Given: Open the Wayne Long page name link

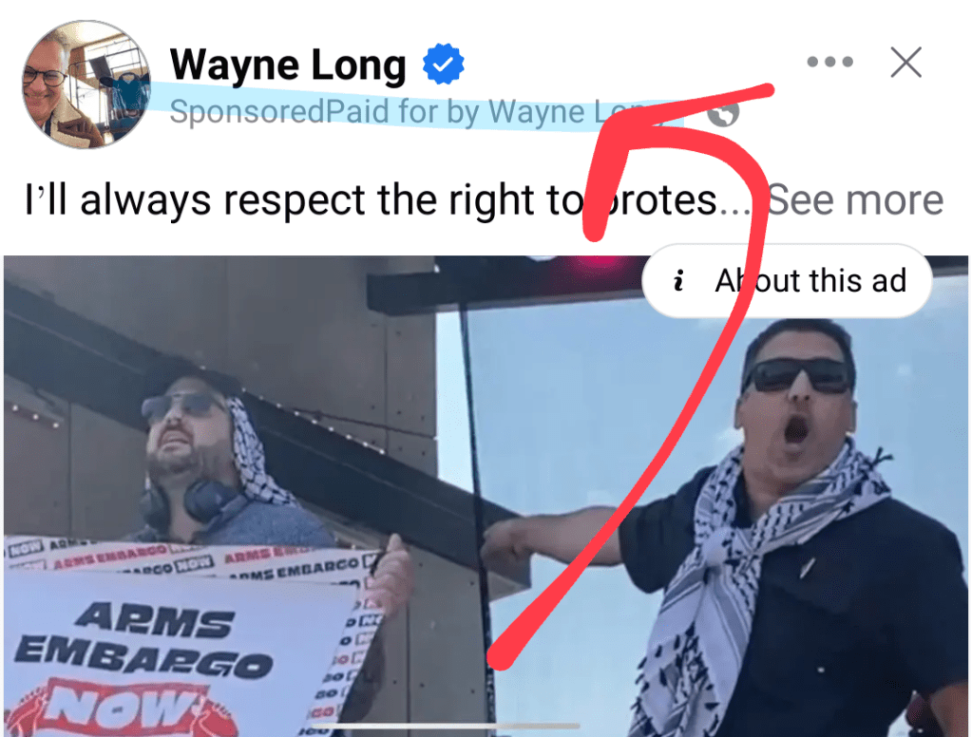Looking at the screenshot, I should [x=288, y=65].
